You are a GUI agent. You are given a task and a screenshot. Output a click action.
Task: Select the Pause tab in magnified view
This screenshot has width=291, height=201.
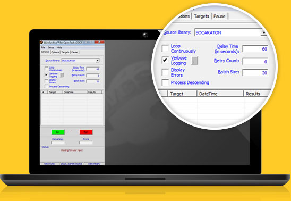click(x=219, y=16)
